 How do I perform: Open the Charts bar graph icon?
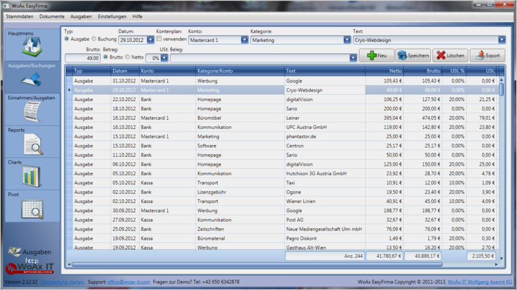[31, 176]
